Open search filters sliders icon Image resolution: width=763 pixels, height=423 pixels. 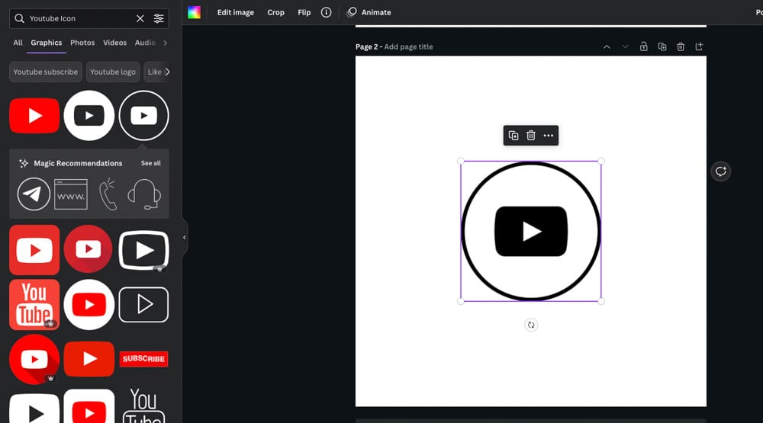click(x=159, y=18)
